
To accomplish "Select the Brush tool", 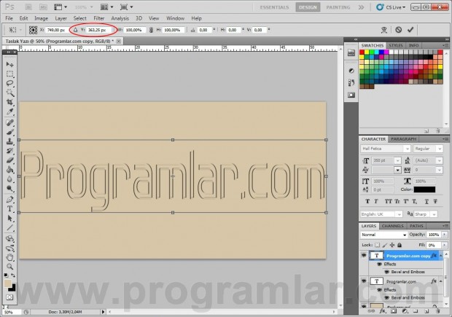I will 9,133.
